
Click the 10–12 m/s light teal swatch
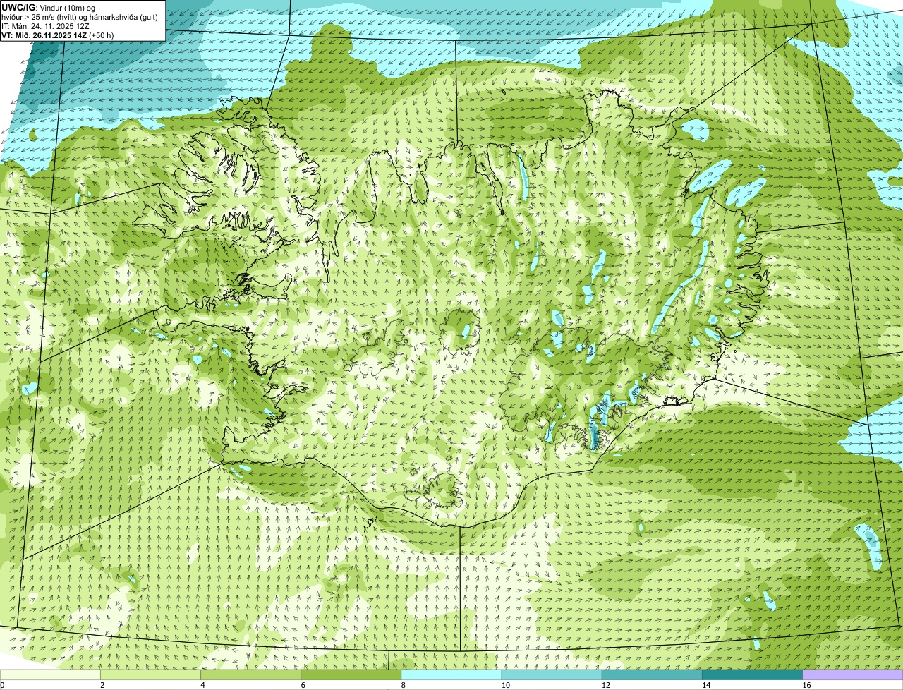tap(552, 675)
